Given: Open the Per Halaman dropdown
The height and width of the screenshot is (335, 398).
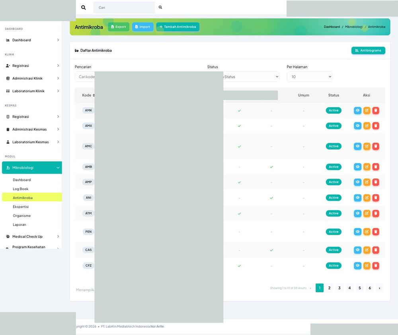Looking at the screenshot, I should (309, 77).
